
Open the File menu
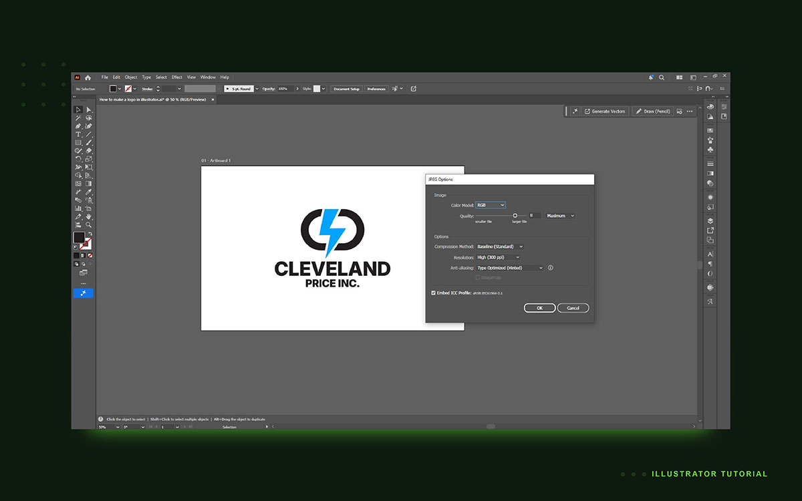(x=105, y=77)
